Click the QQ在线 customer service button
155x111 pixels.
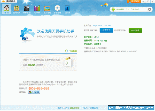pyautogui.click(x=34, y=92)
